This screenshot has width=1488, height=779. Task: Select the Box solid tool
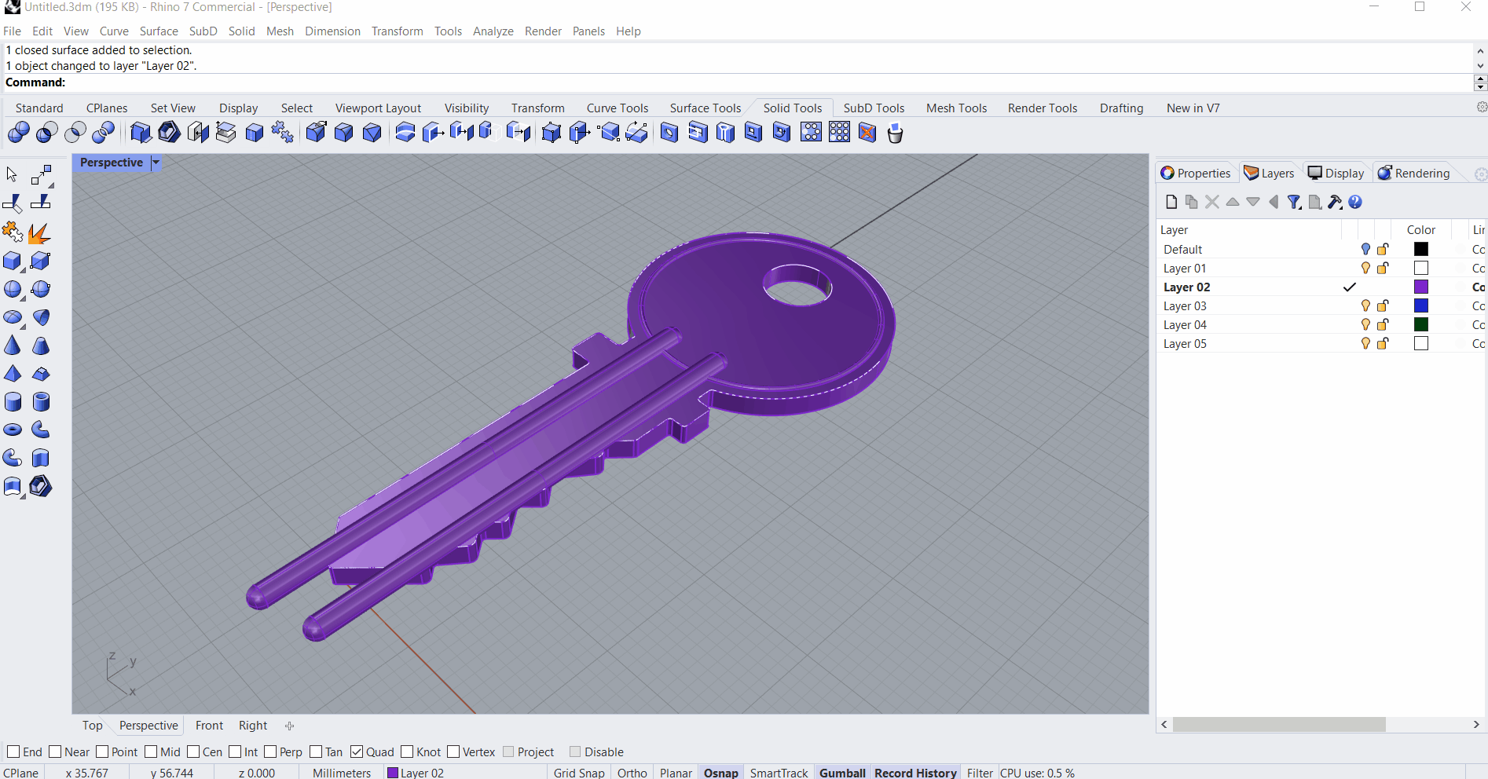coord(12,261)
